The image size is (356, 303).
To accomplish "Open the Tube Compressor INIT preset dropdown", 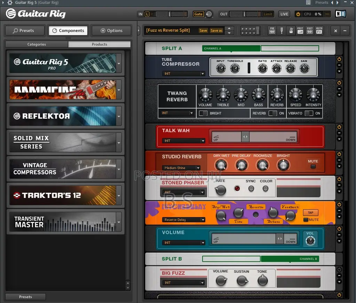I will pyautogui.click(x=183, y=73).
